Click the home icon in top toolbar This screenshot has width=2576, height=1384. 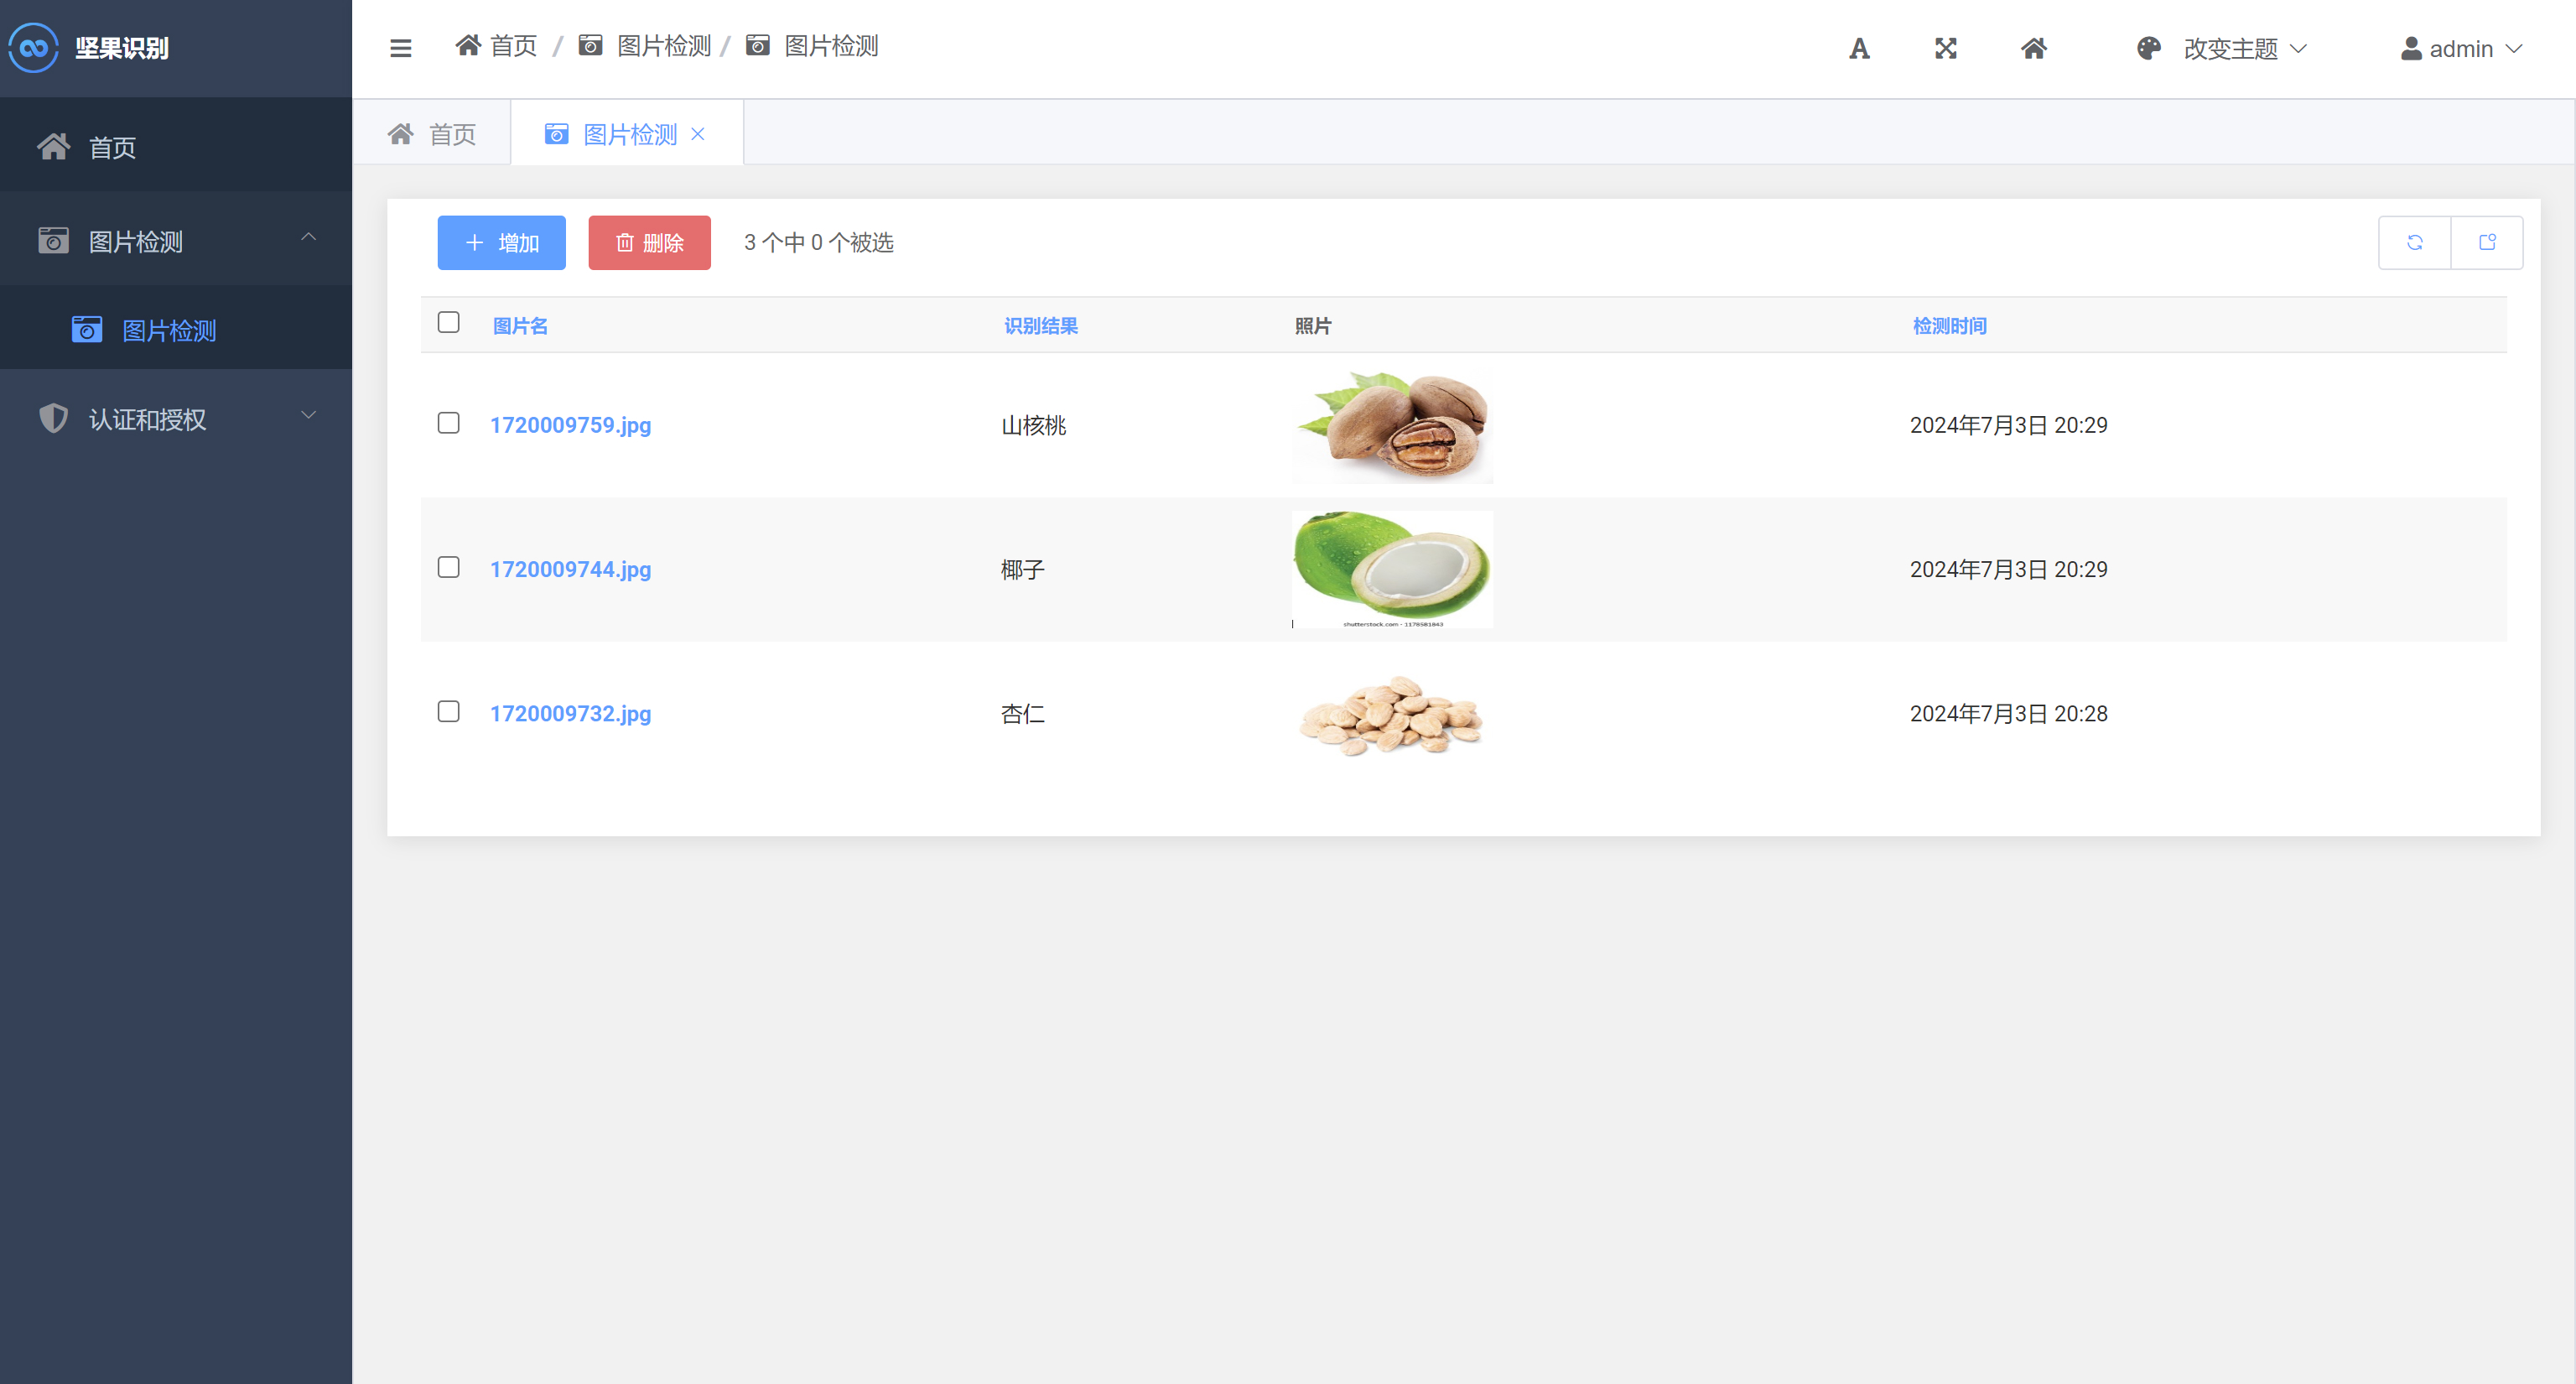(x=2033, y=48)
